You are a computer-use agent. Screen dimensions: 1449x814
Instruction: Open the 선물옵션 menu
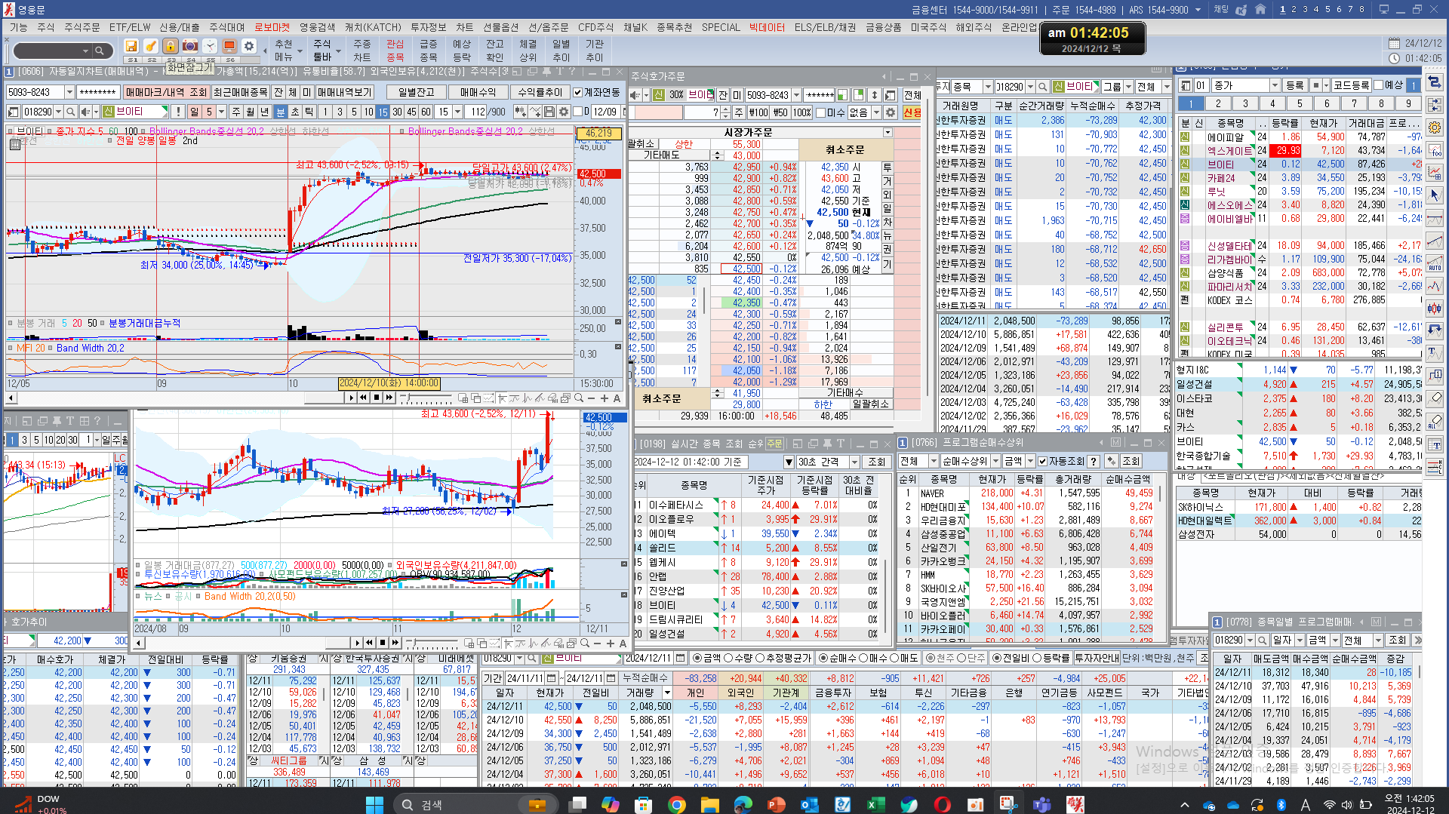[500, 27]
